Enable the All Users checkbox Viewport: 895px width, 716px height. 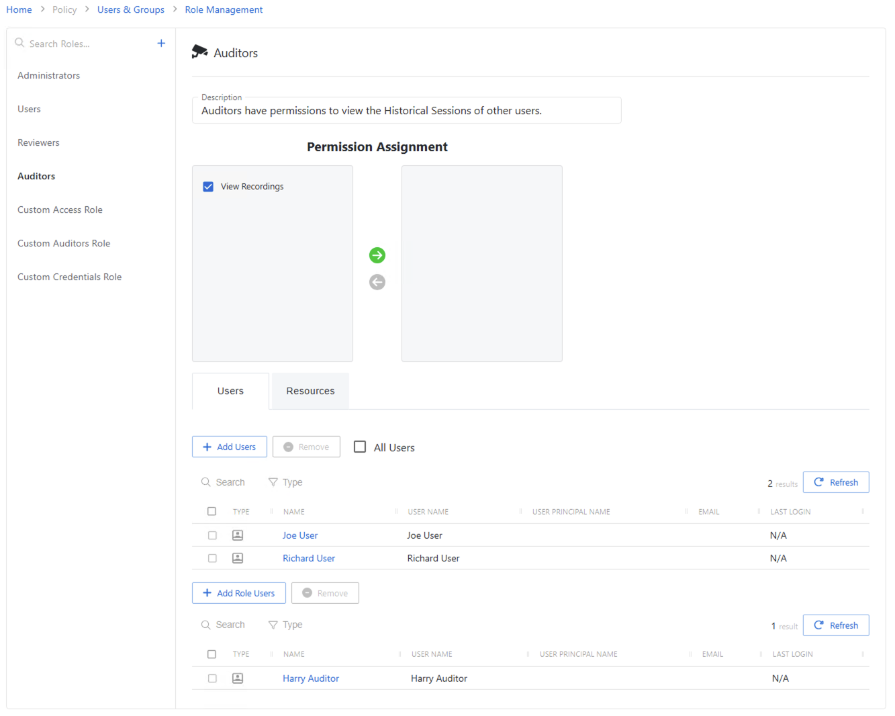coord(360,447)
